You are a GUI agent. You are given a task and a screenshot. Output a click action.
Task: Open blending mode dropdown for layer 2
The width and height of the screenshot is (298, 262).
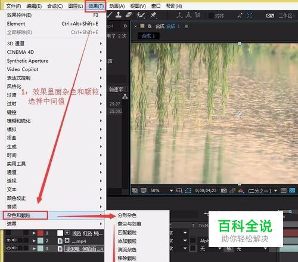[185, 241]
